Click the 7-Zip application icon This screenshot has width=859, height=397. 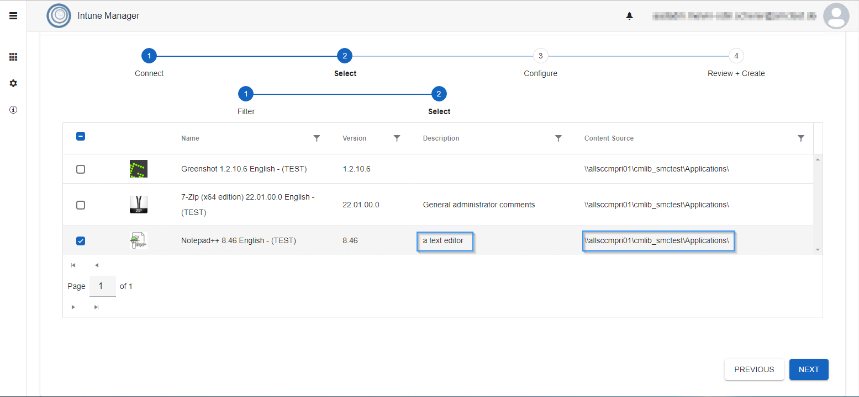[x=138, y=205]
